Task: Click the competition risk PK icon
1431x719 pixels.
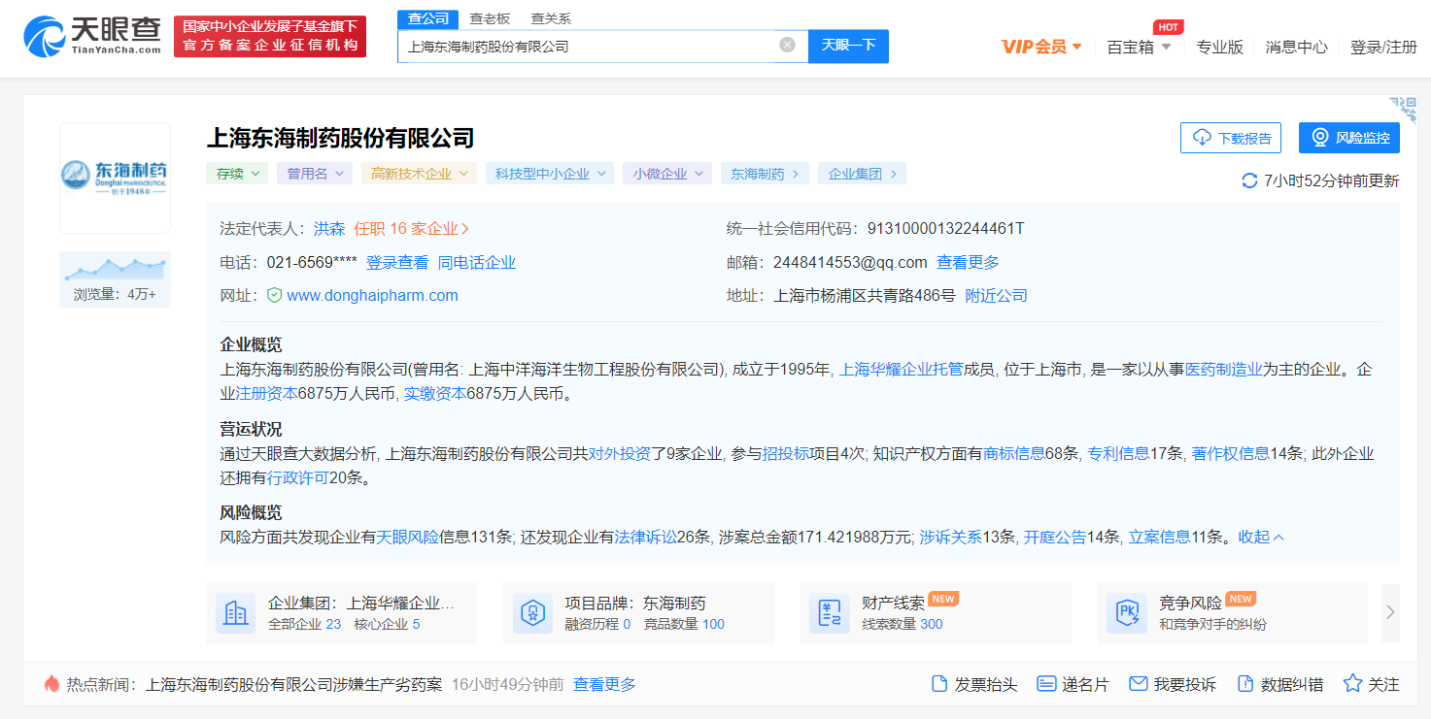Action: 1127,613
